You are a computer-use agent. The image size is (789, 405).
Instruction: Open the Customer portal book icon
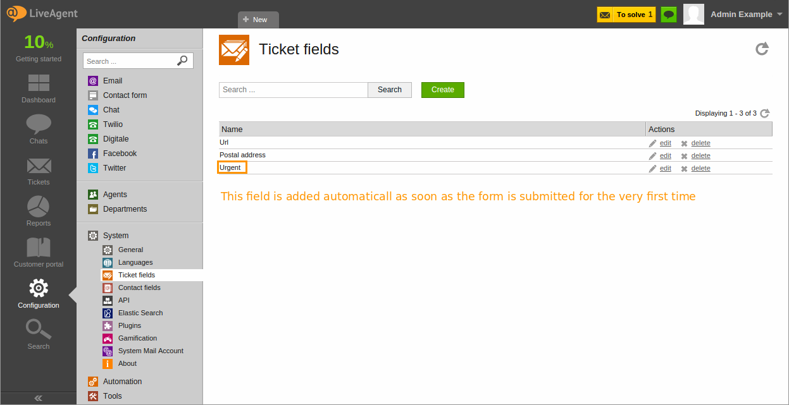pos(39,248)
